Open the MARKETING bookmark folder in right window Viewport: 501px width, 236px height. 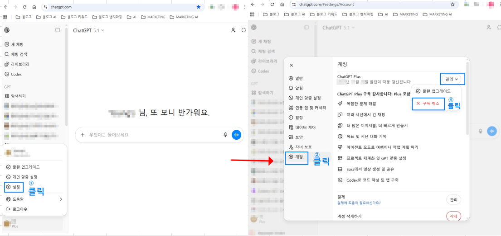[x=405, y=14]
